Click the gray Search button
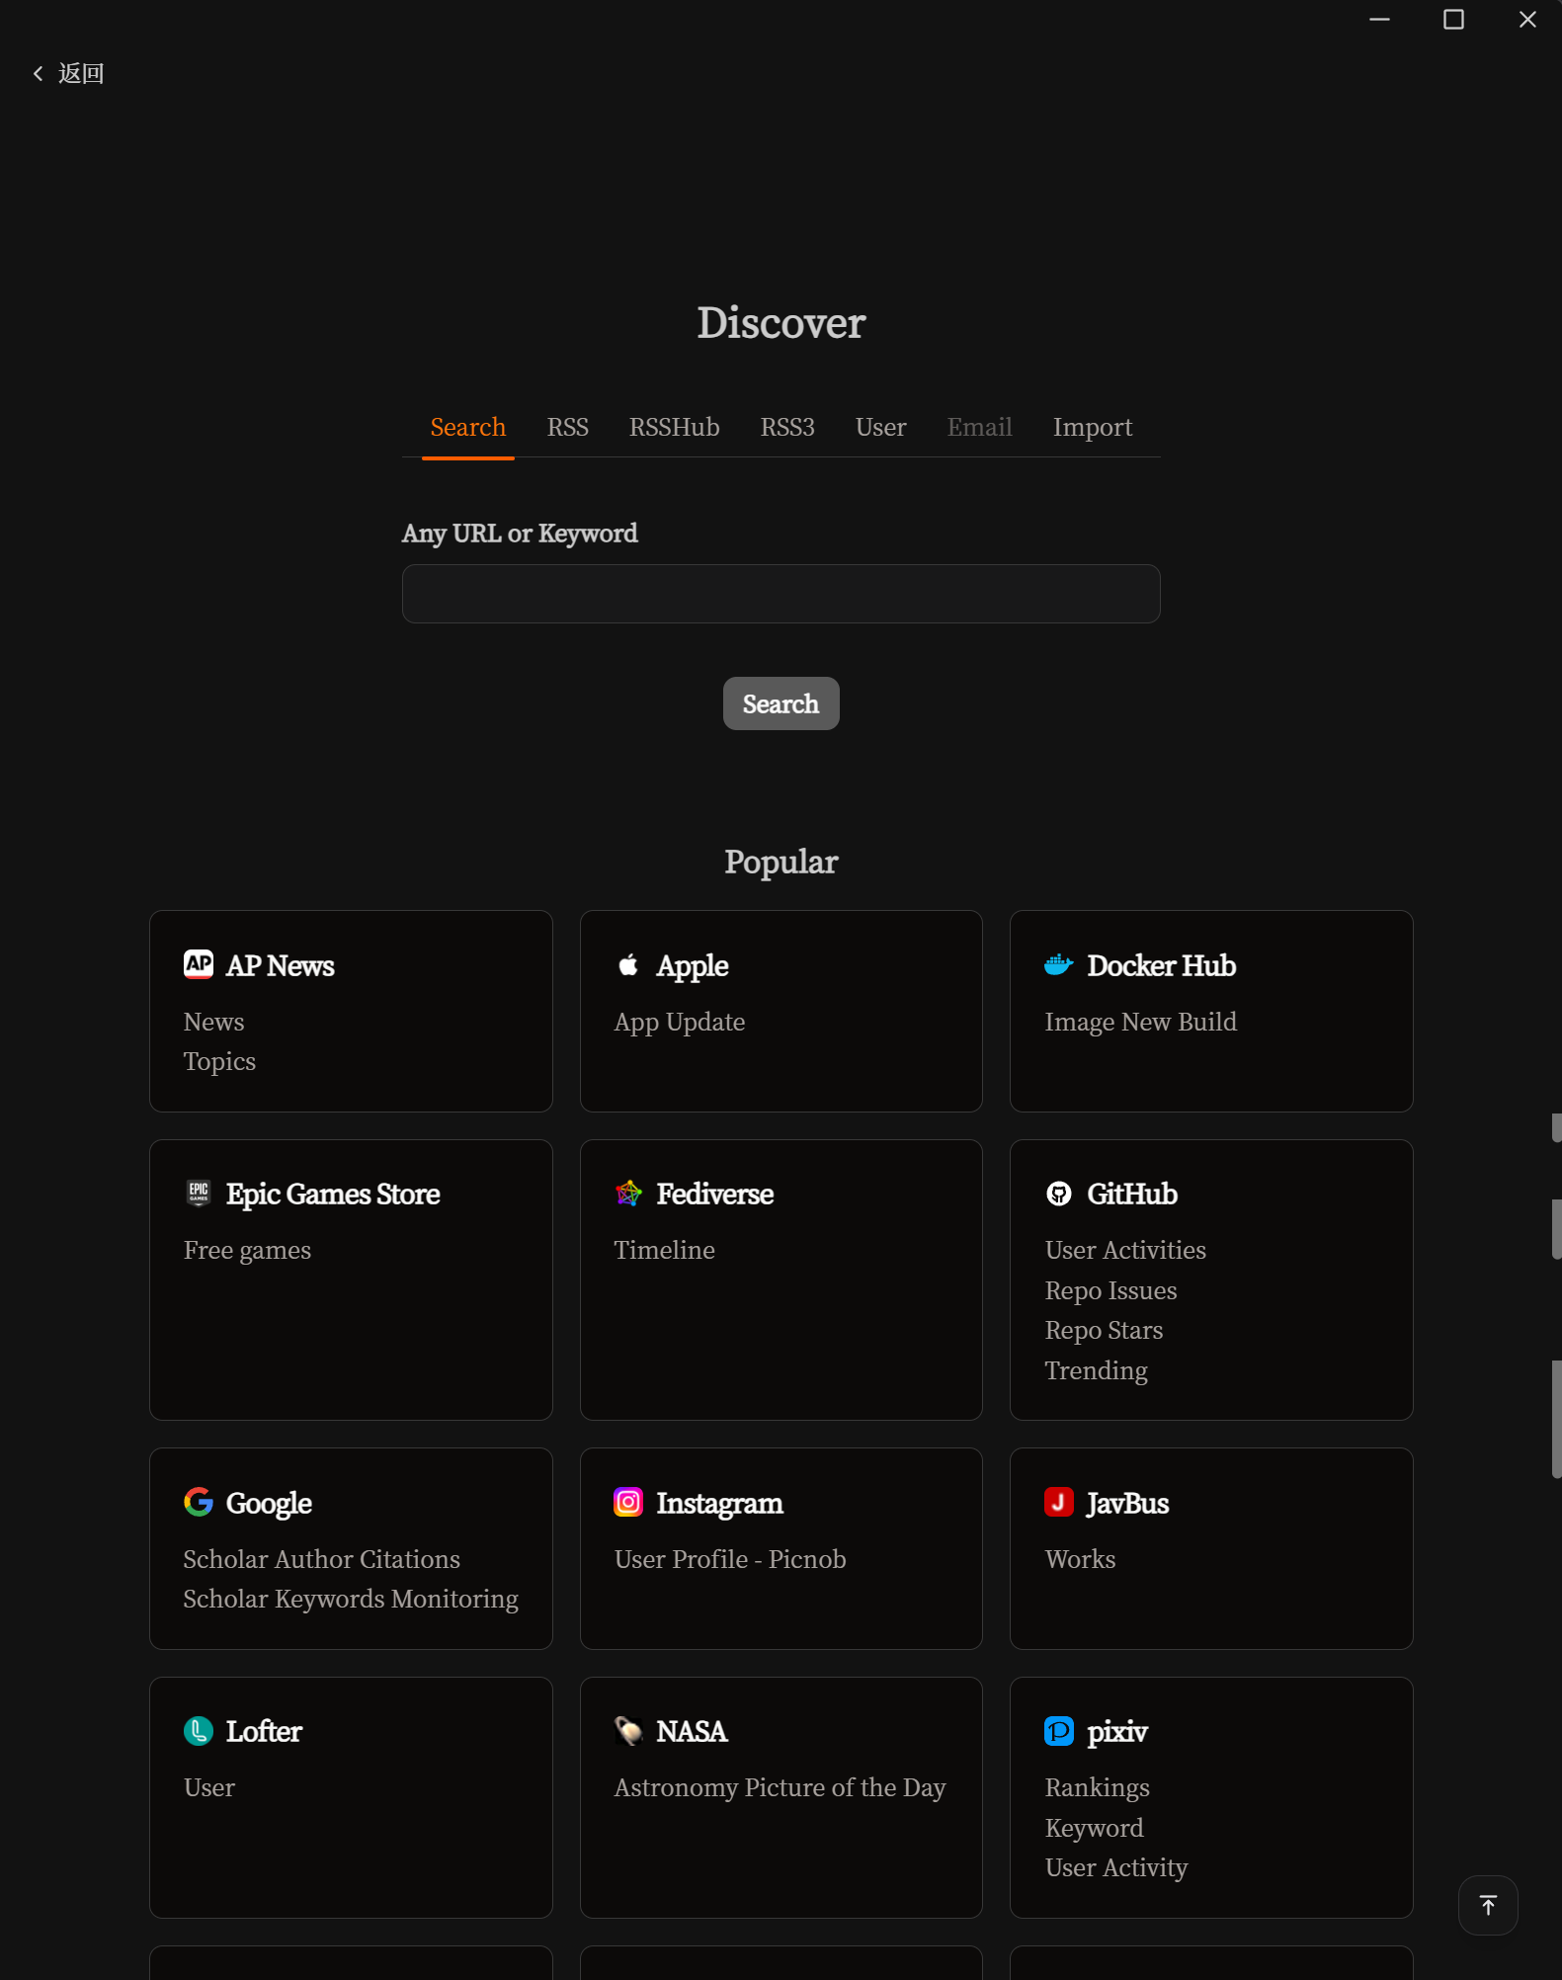Screen dimensions: 1562x1980 tap(781, 703)
